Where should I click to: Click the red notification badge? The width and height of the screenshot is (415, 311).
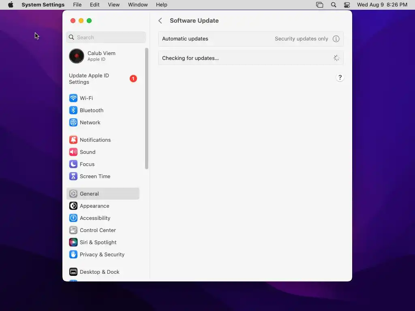tap(133, 79)
